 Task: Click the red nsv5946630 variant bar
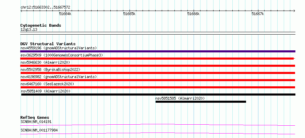[x=158, y=66]
